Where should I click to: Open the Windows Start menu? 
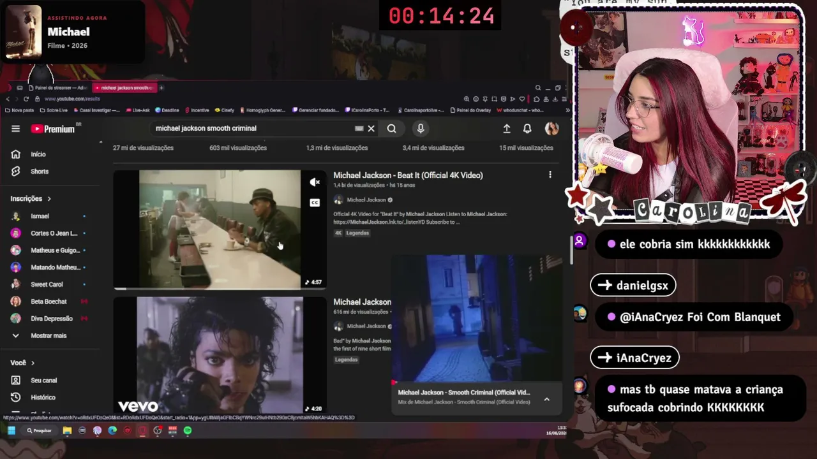11,431
